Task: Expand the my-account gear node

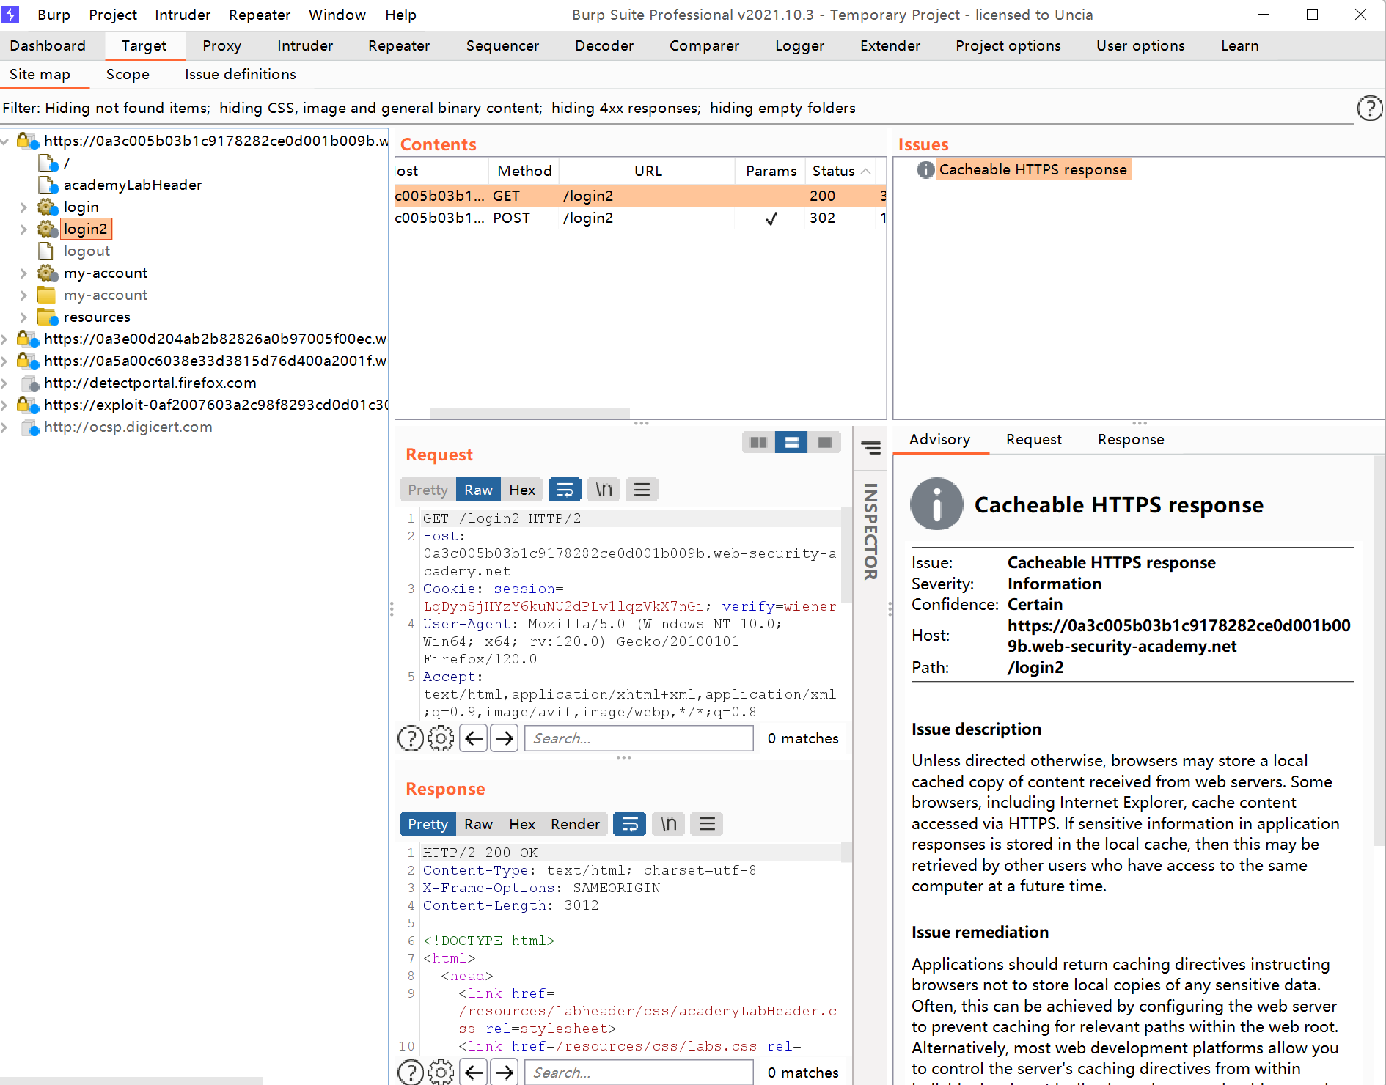Action: 23,273
